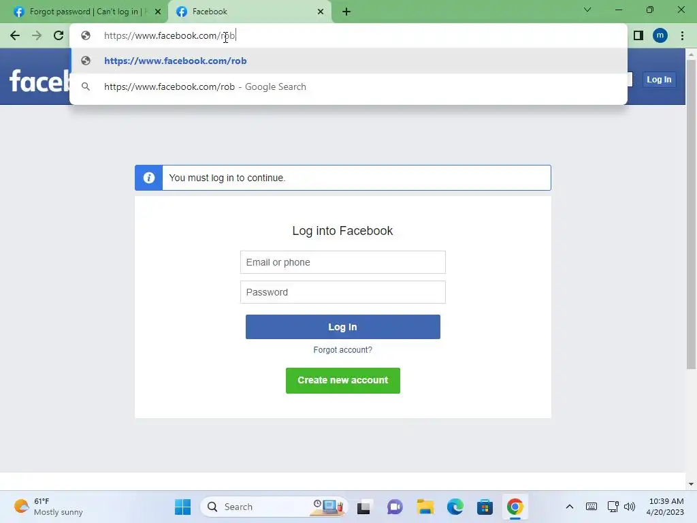This screenshot has height=523, width=697.
Task: Click the 'You must log in to continue.' message
Action: pos(227,178)
